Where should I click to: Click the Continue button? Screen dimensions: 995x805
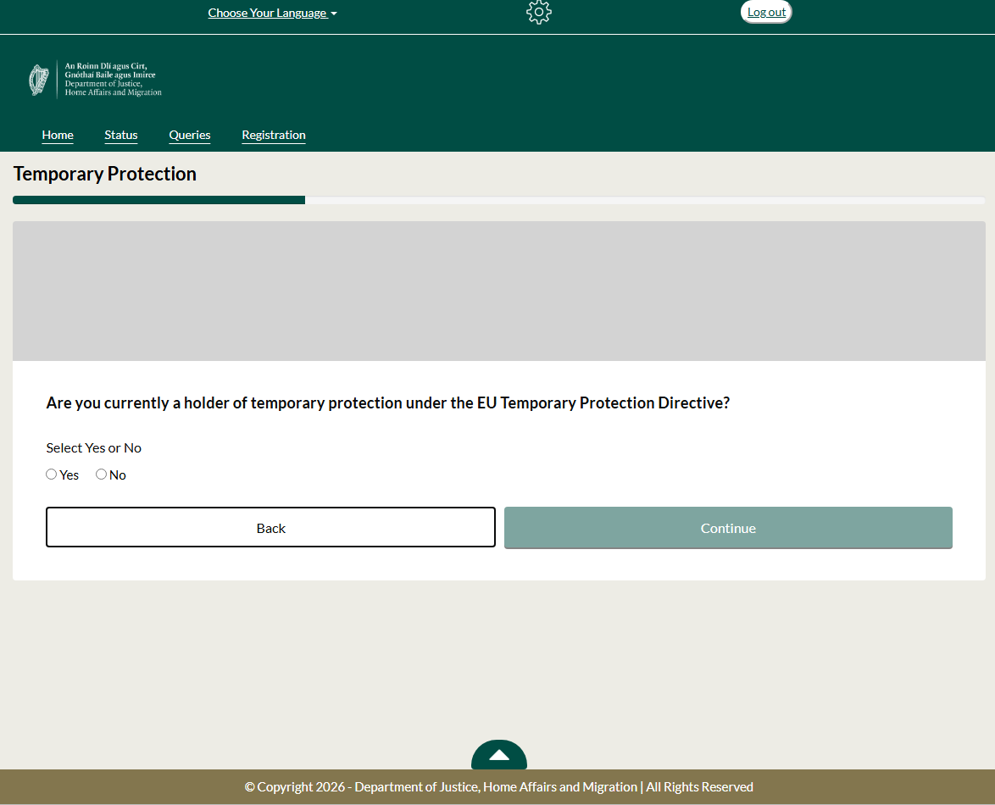pyautogui.click(x=728, y=528)
